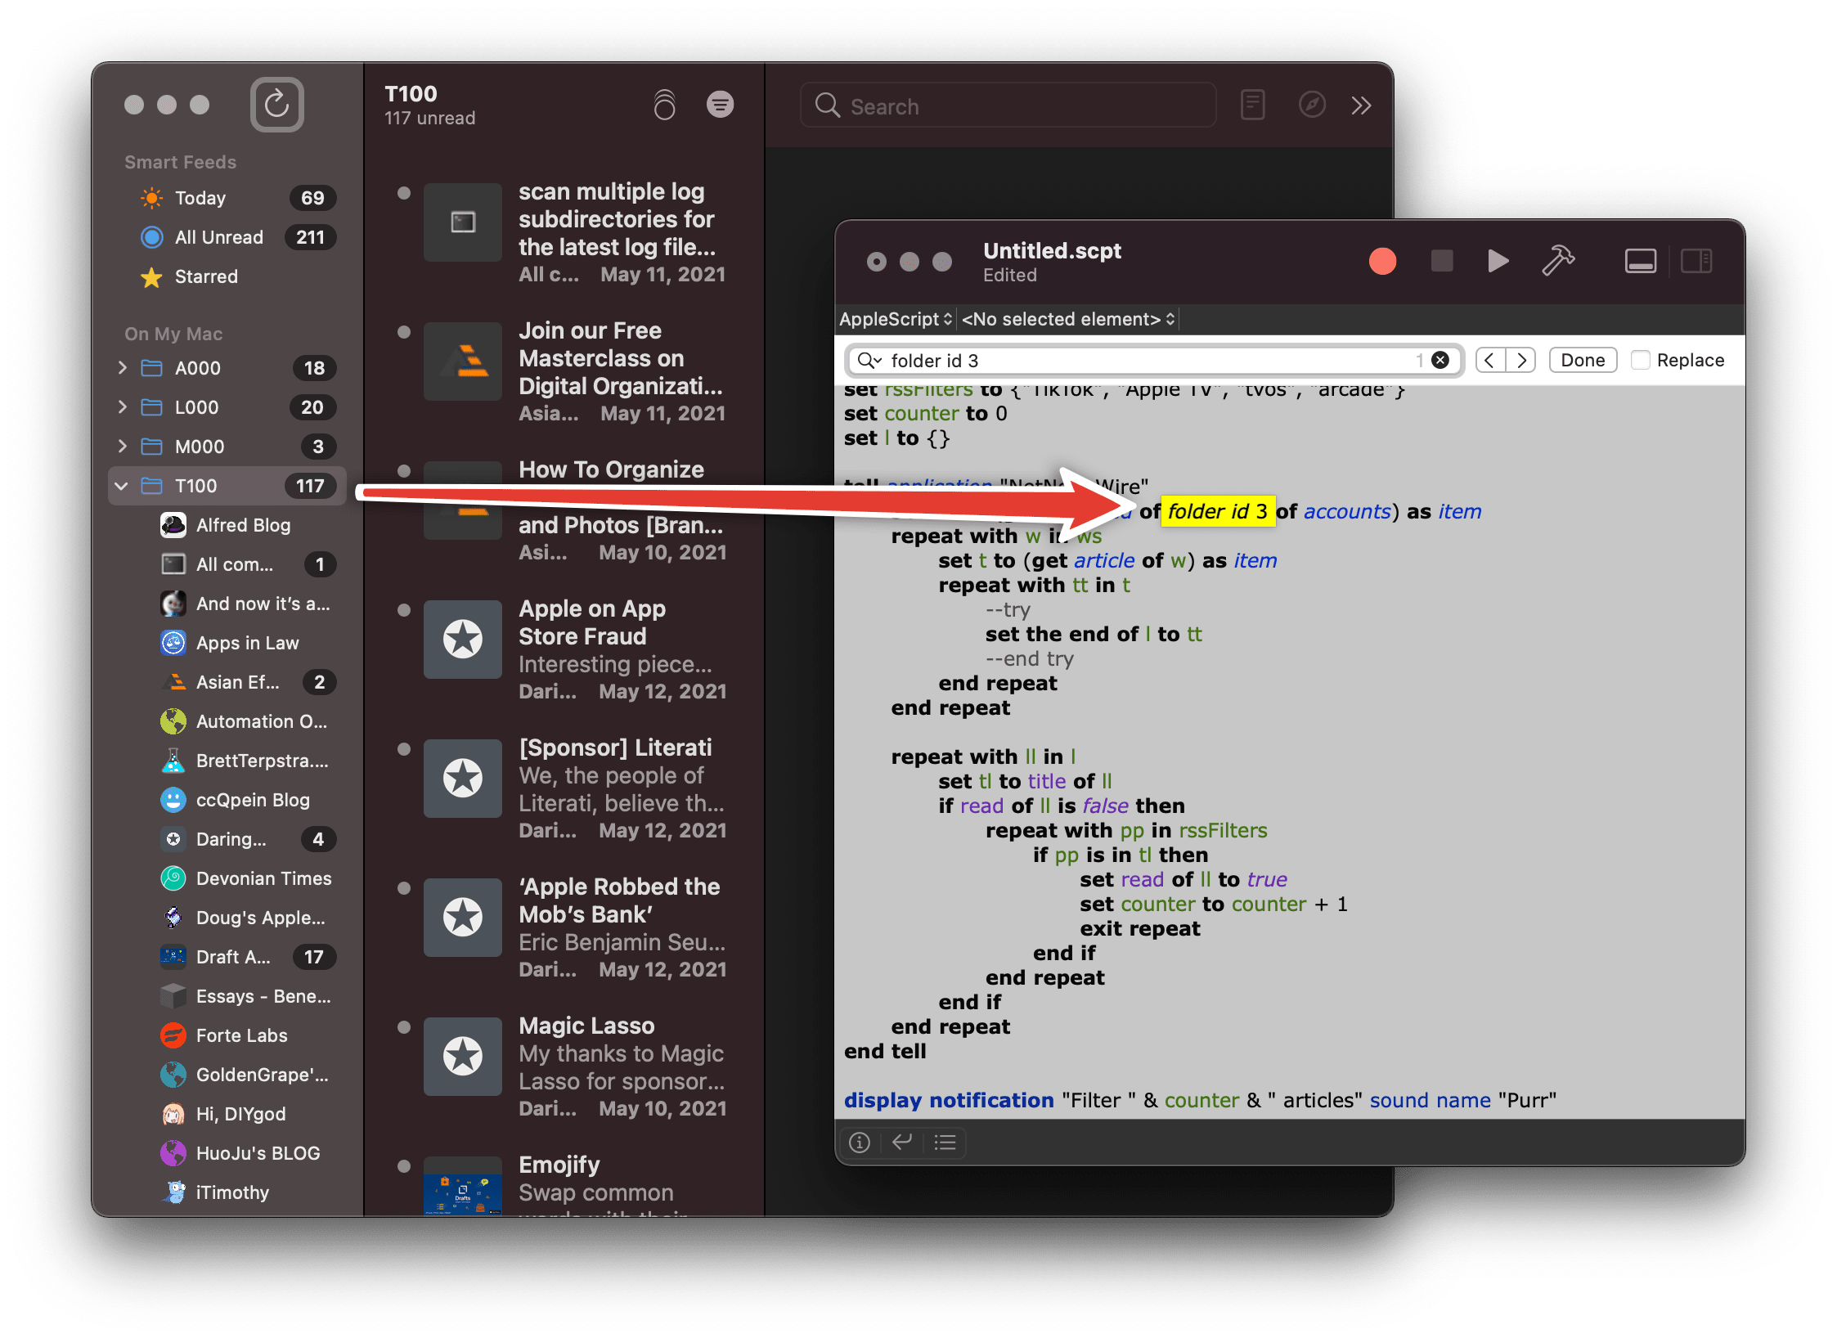Viewport: 1837px width, 1338px height.
Task: Open article scan multiple log subdirectories
Action: [564, 232]
